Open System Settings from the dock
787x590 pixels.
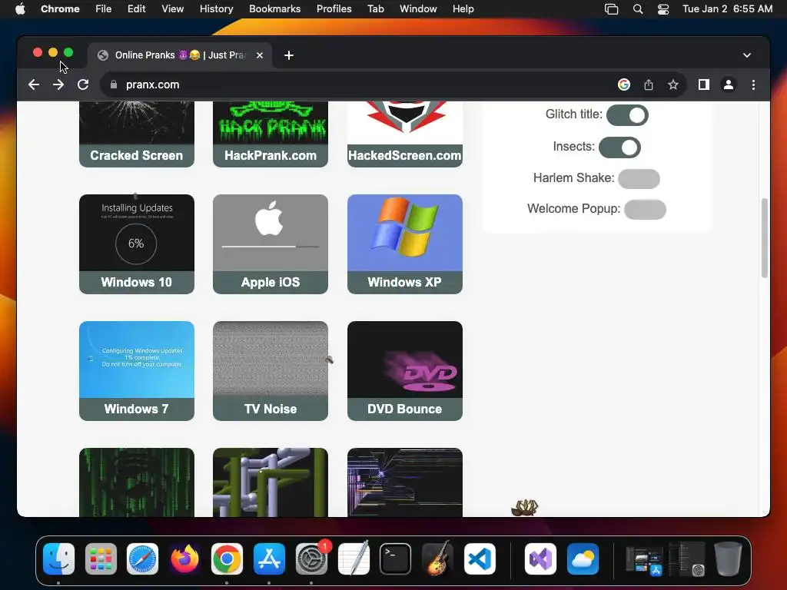311,559
